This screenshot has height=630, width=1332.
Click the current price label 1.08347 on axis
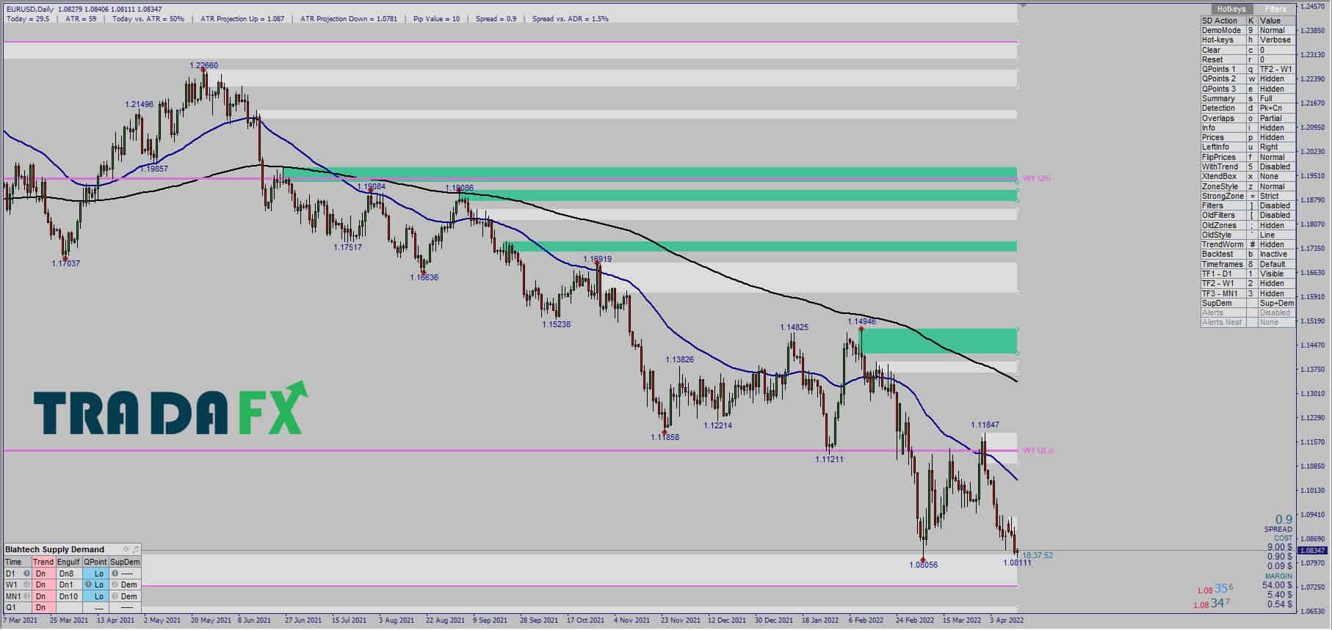(x=1312, y=550)
